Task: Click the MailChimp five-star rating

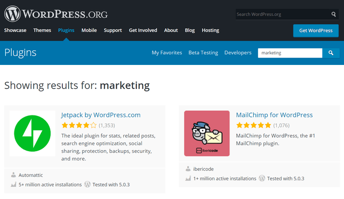Action: pos(254,126)
